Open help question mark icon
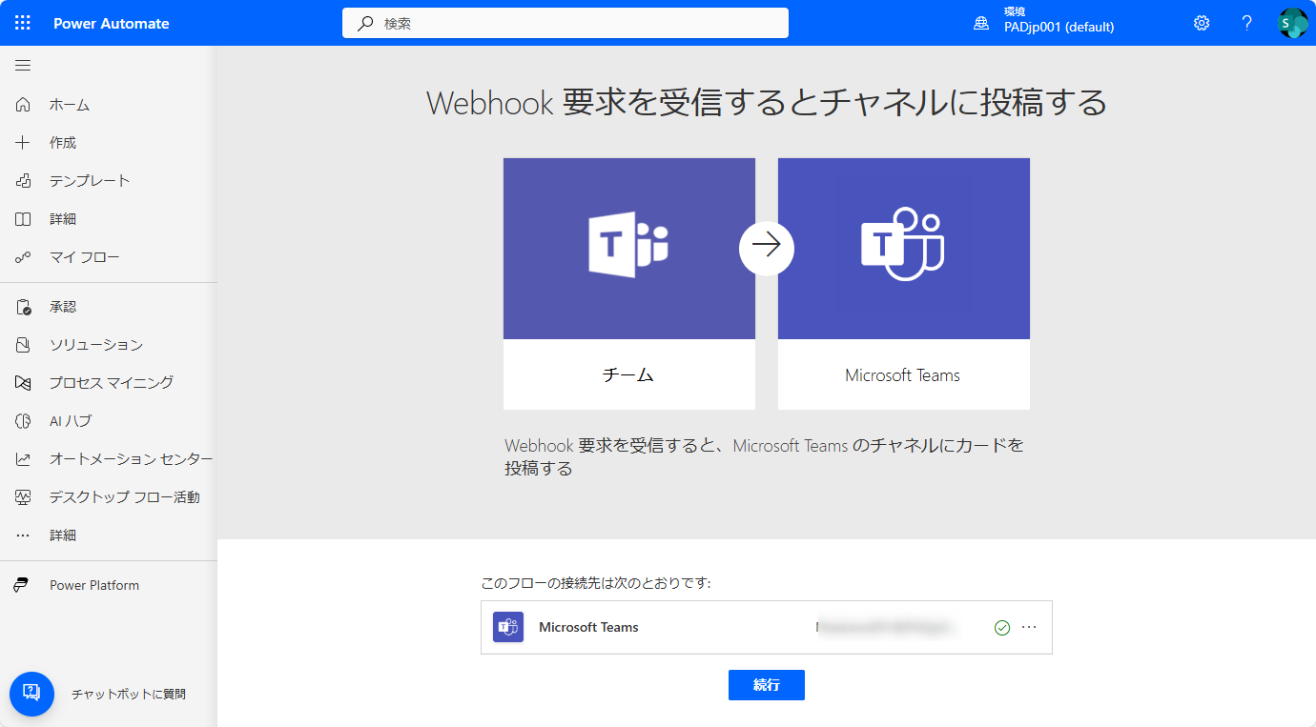This screenshot has height=727, width=1316. tap(1246, 23)
